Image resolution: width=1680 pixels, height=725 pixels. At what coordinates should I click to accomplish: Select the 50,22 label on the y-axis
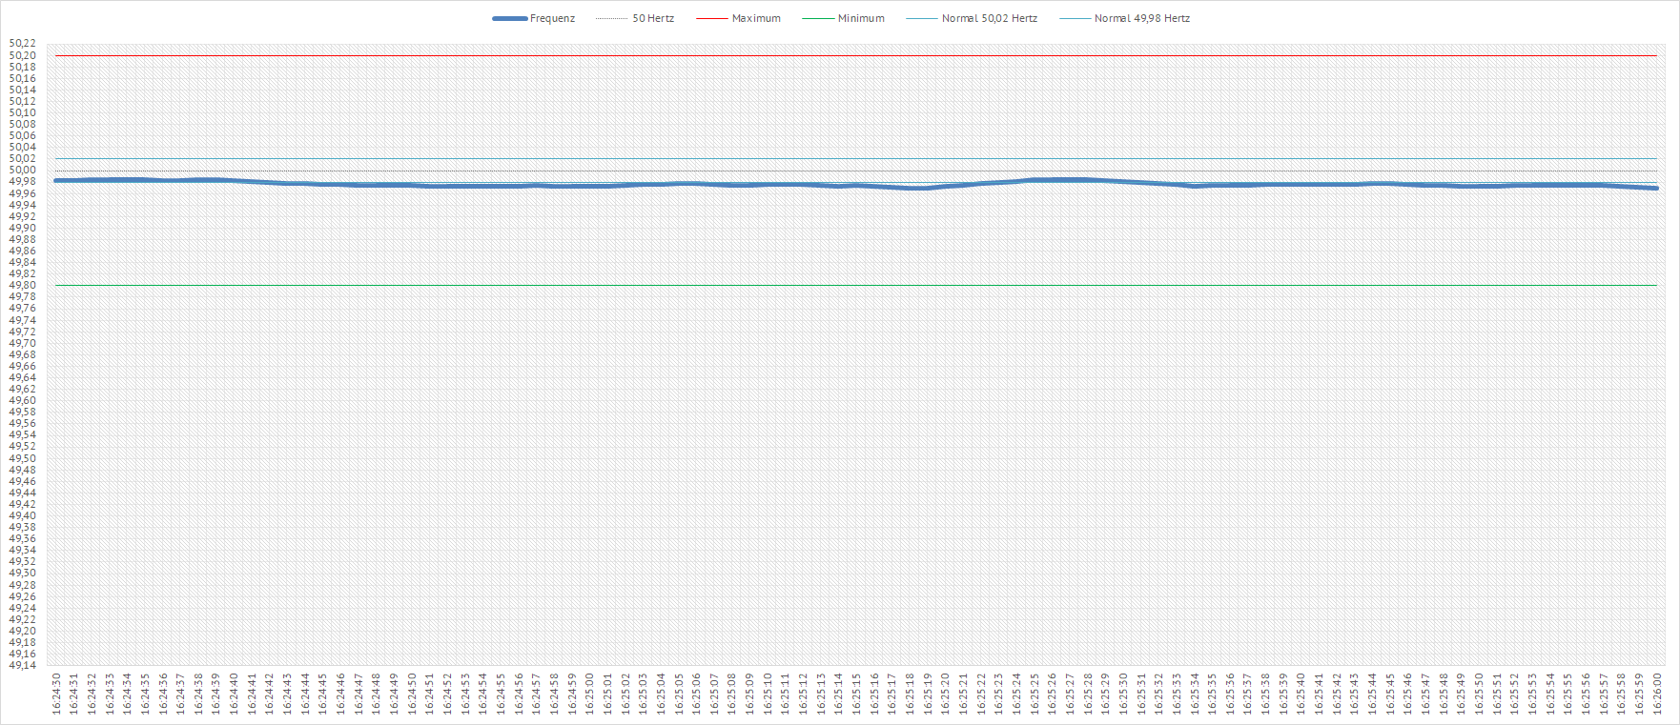pyautogui.click(x=23, y=44)
